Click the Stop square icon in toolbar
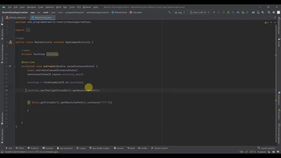This screenshot has height=158, width=281. pos(248,12)
